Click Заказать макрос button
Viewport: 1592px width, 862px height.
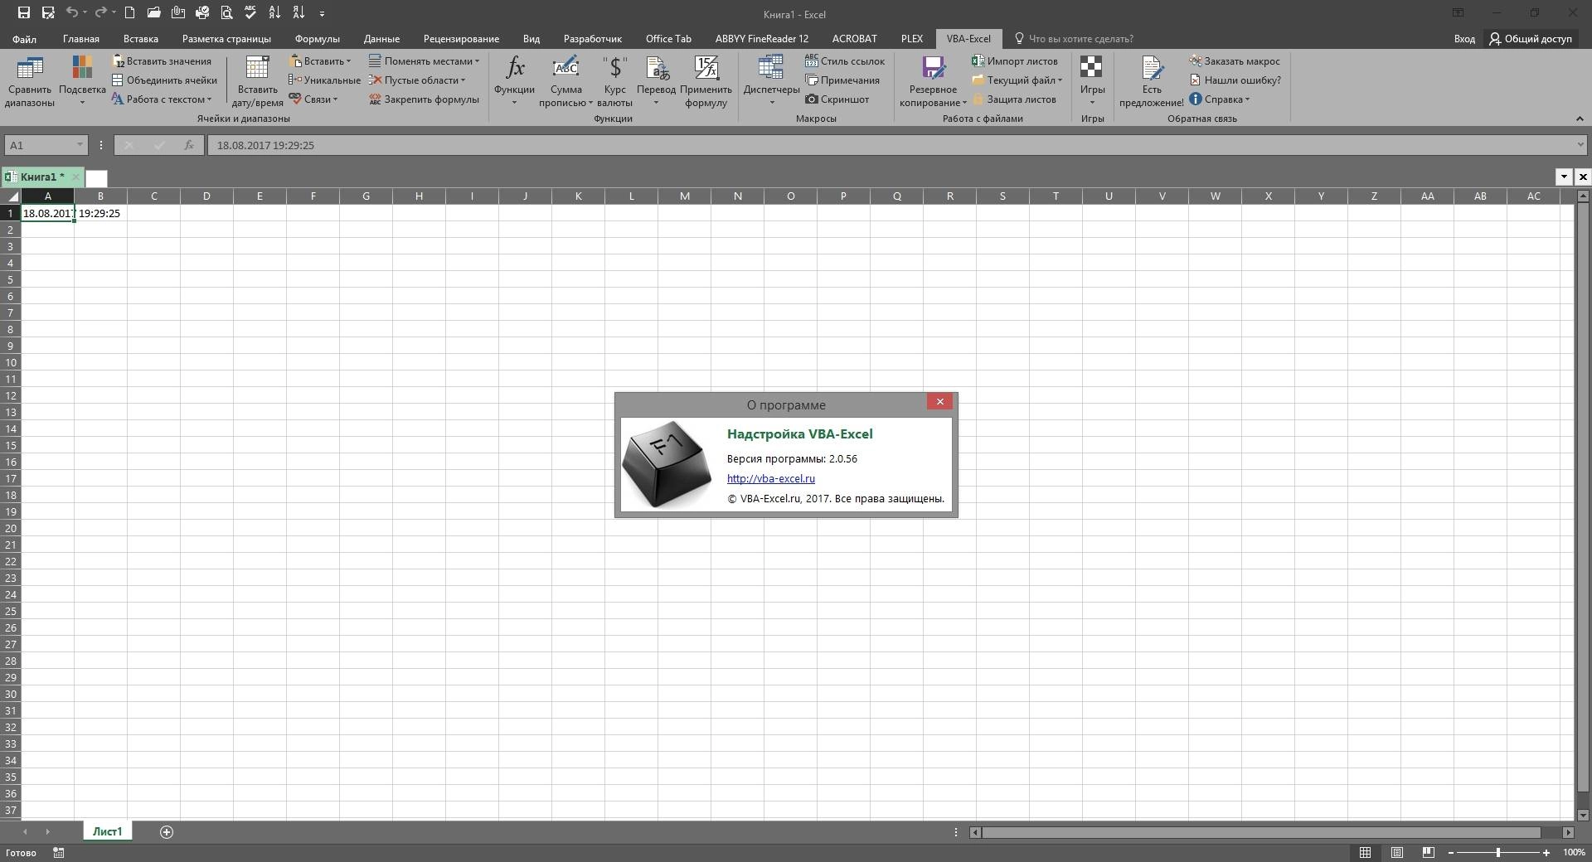pos(1235,61)
